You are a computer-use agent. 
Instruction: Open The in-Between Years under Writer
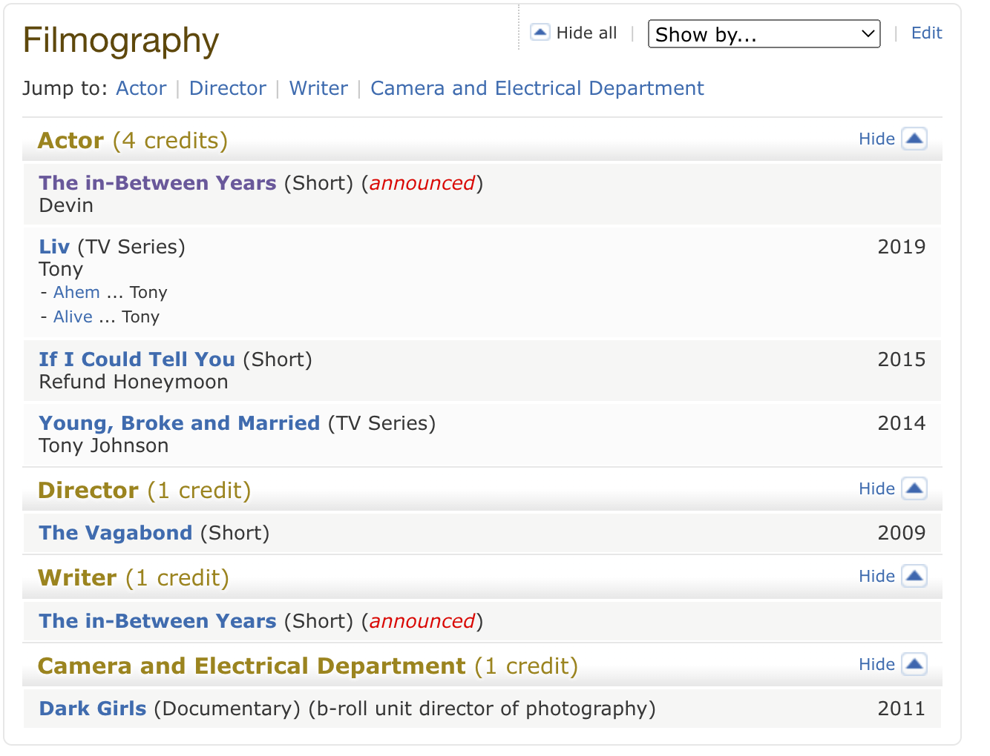[157, 621]
